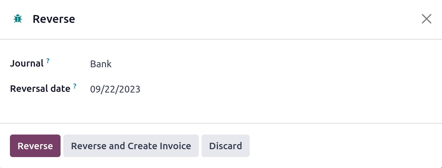Click the Reversal date field label

[x=40, y=89]
